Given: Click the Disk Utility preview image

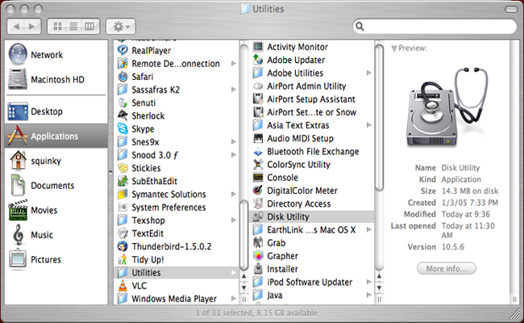Looking at the screenshot, I should [447, 107].
